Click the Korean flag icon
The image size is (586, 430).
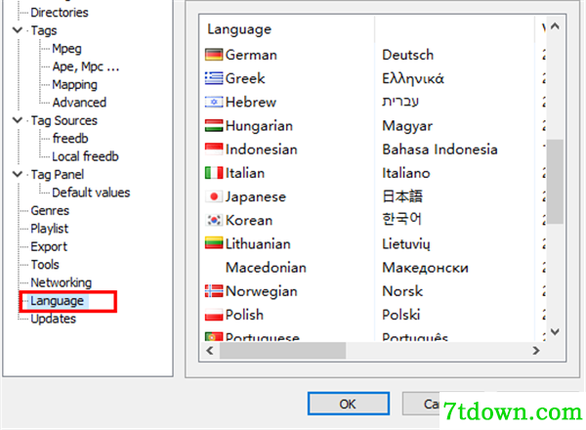pyautogui.click(x=214, y=220)
